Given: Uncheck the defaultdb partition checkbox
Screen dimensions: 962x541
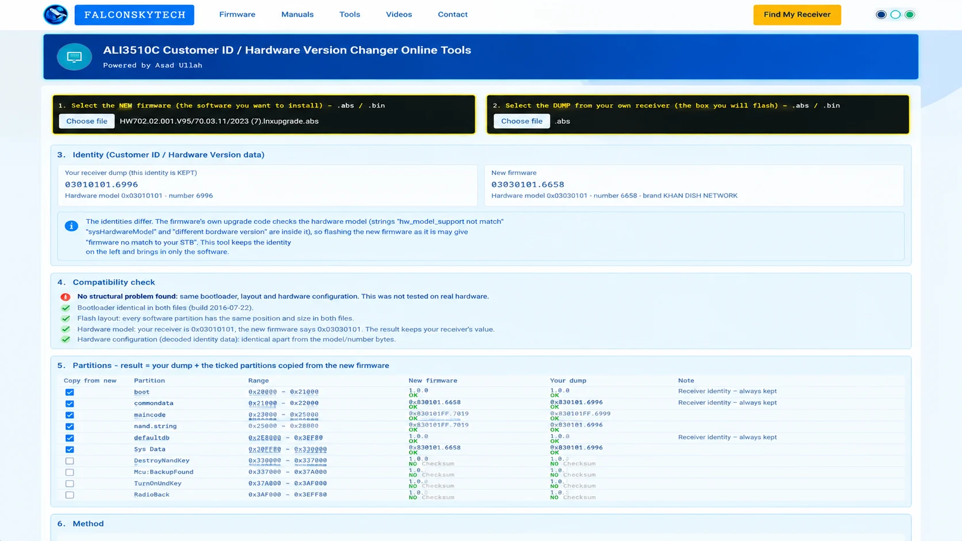Looking at the screenshot, I should pos(70,438).
